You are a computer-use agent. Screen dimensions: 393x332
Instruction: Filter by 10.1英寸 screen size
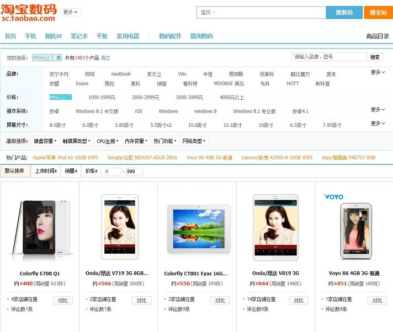(232, 125)
